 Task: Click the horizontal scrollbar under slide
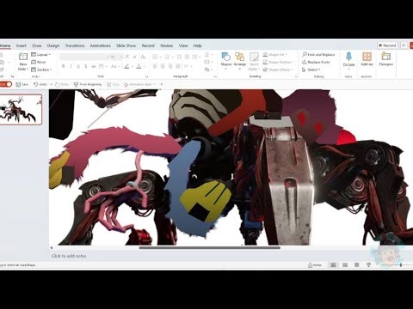[x=209, y=248]
